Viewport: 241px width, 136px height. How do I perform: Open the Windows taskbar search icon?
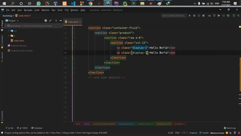13,3
